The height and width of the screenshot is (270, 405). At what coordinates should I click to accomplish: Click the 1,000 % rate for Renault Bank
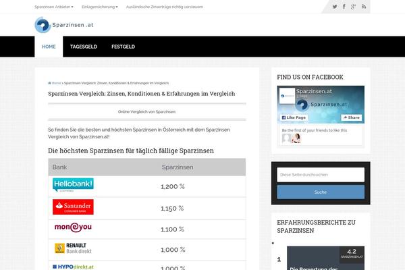point(173,250)
